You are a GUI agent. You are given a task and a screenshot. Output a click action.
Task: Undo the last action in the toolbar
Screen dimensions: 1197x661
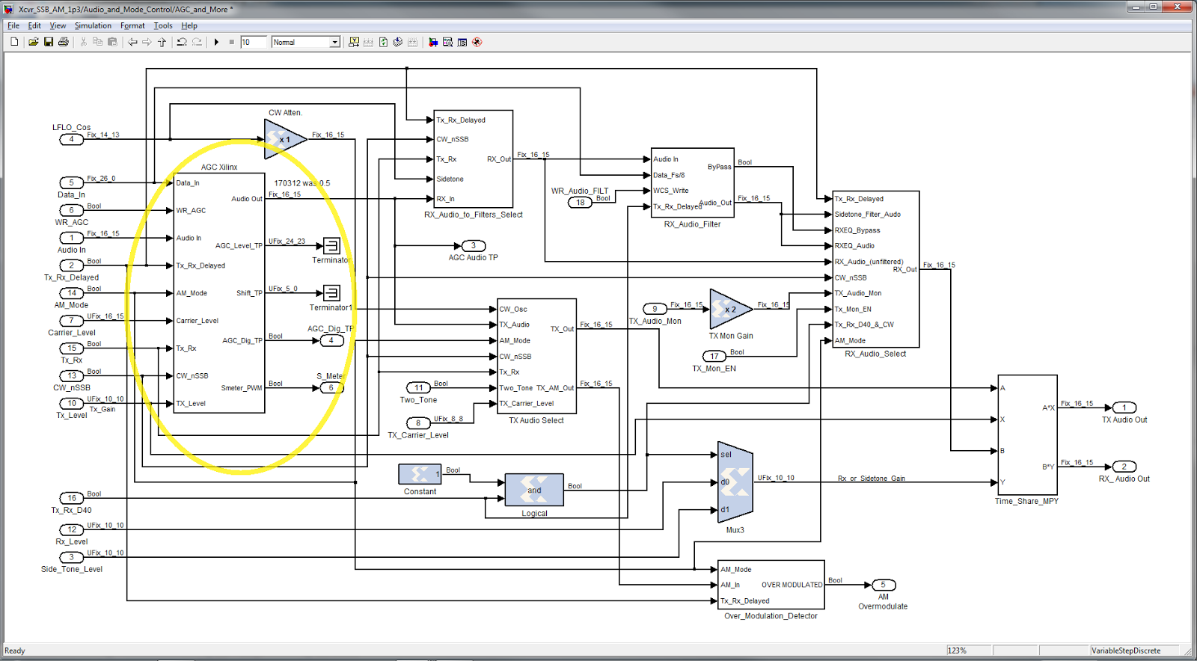click(x=182, y=42)
